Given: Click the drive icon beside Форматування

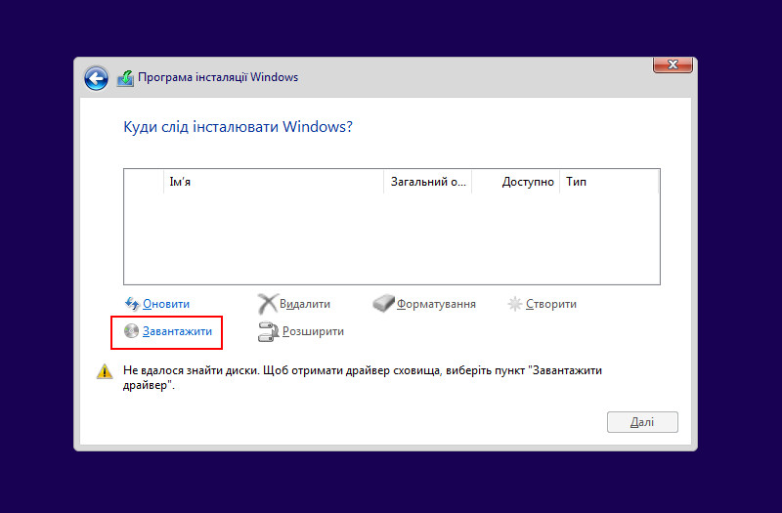Looking at the screenshot, I should (383, 304).
